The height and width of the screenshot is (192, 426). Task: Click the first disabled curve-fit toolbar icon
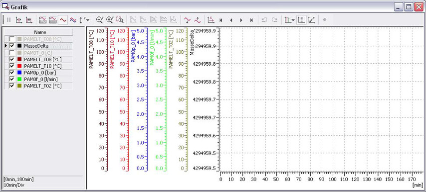pos(133,20)
